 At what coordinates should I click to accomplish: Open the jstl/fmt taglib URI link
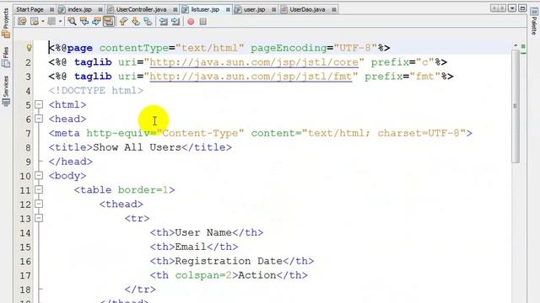251,77
